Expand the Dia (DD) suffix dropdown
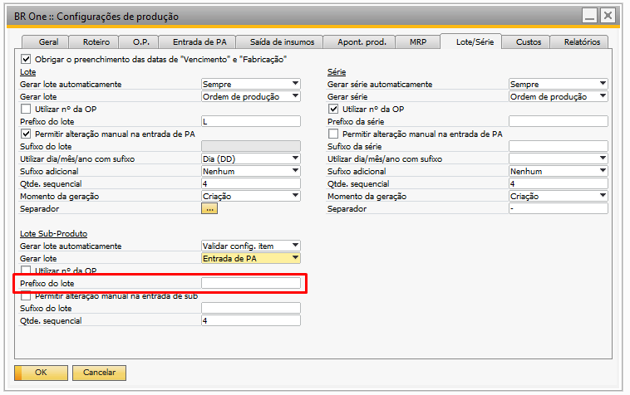This screenshot has height=395, width=630. [295, 158]
